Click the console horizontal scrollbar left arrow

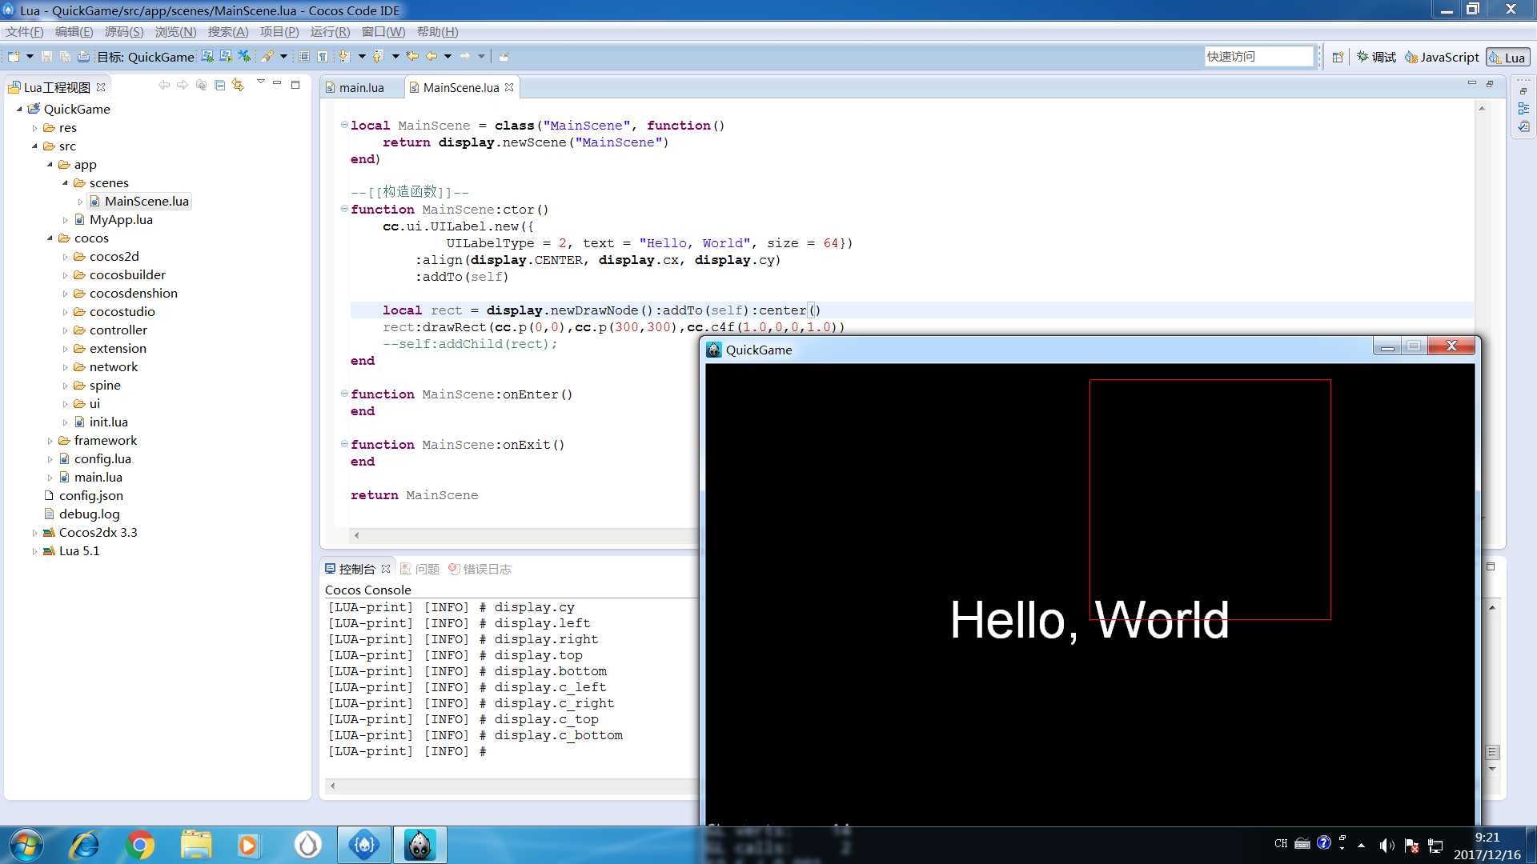pos(333,786)
